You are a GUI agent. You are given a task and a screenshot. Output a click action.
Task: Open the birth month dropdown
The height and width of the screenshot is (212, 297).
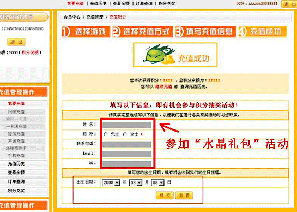tap(136, 182)
